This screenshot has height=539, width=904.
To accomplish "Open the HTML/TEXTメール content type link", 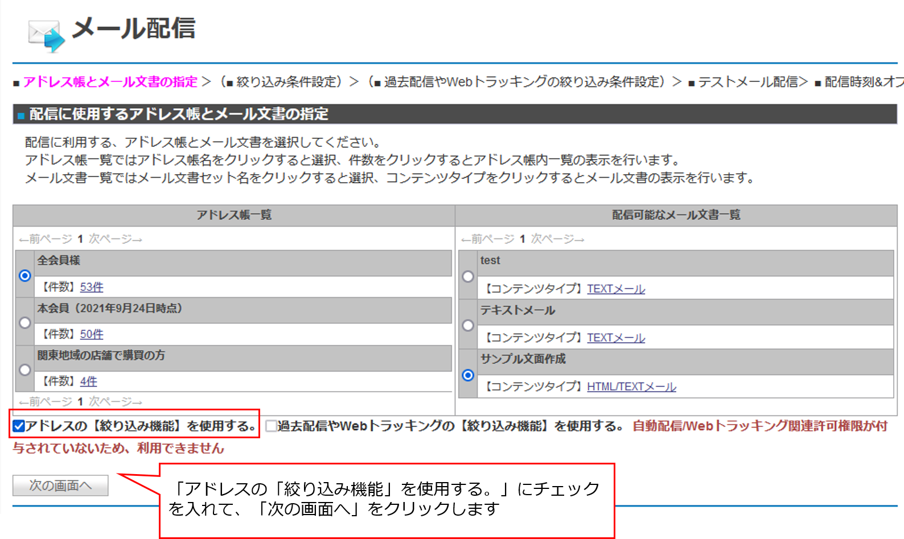I will (x=631, y=387).
